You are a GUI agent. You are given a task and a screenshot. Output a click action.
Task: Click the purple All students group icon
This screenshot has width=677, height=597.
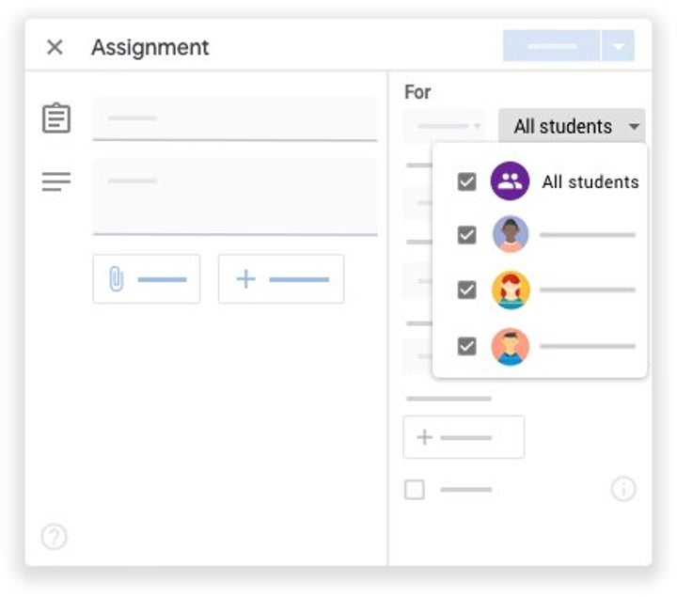(x=510, y=181)
